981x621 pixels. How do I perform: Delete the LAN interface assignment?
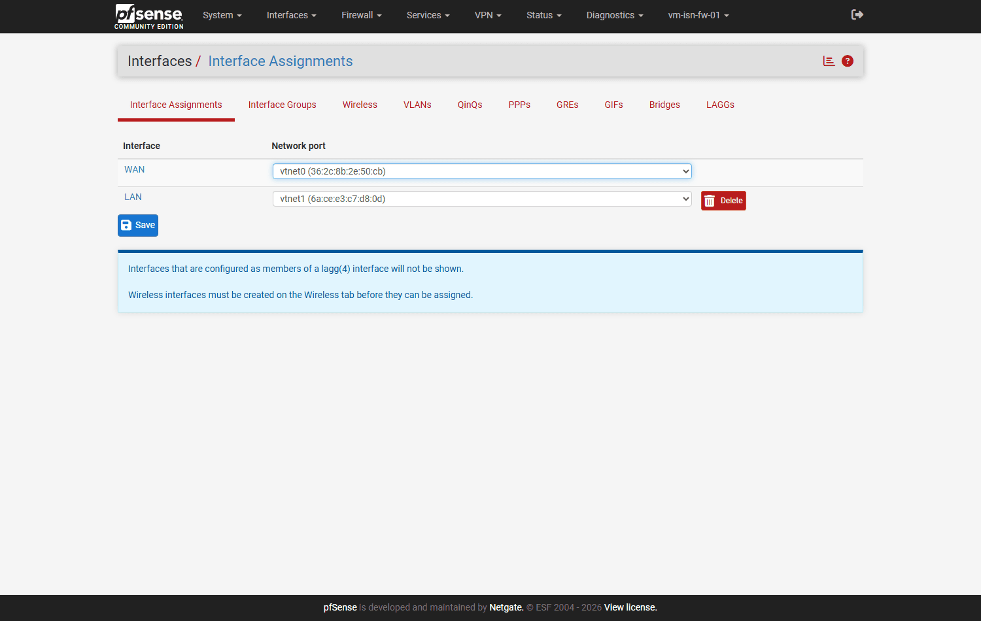(x=723, y=201)
